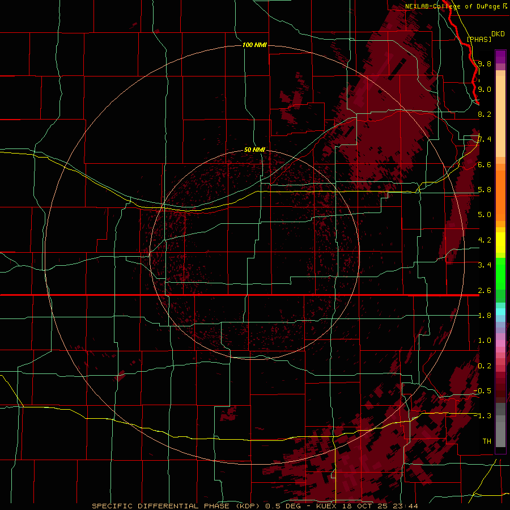Click the 5.0 legend value
The width and height of the screenshot is (510, 510).
pos(484,215)
